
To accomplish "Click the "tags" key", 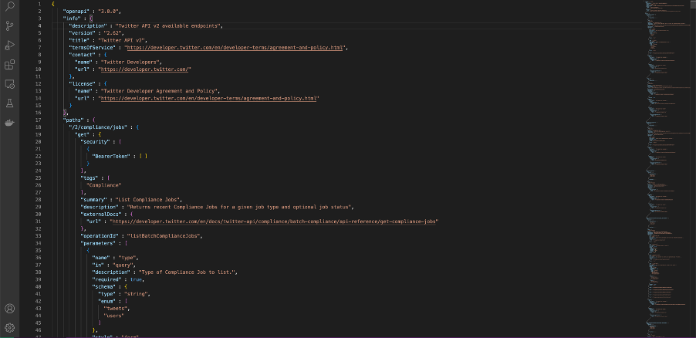I will (90, 178).
